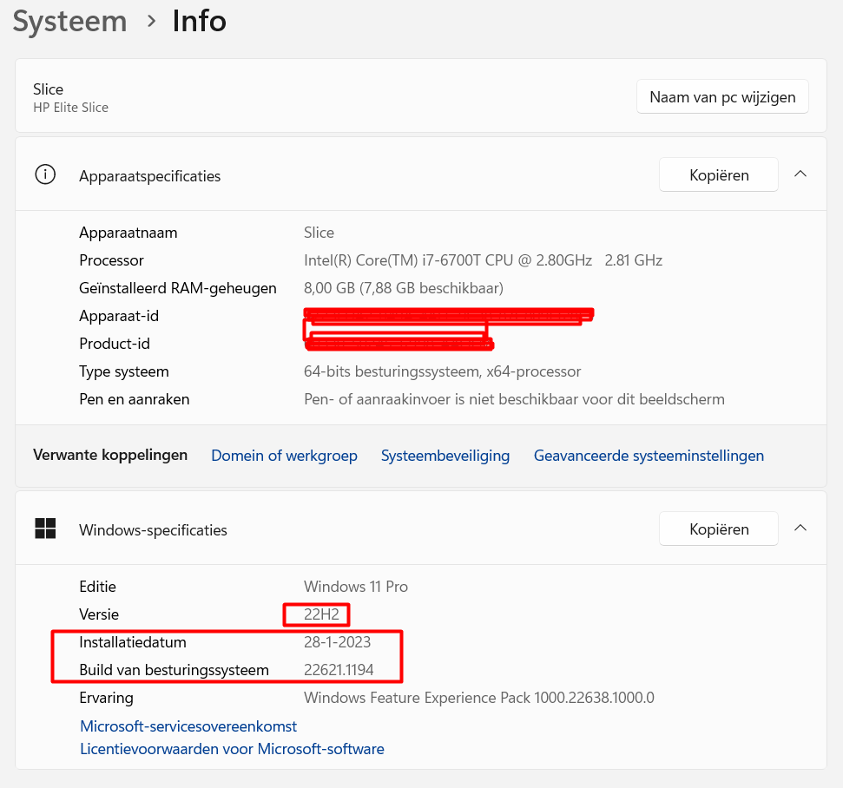Screen dimensions: 843x788
Task: Click the Windows logo icon beside Windows-specificaties
Action: 45,529
